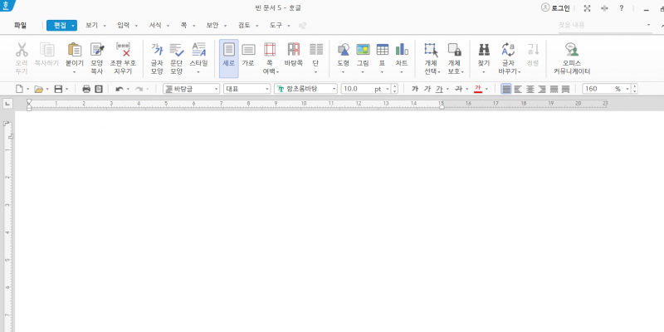Screen dimensions: 664x332
Task: Toggle strikethrough (취소선) formatting
Action: [x=459, y=89]
